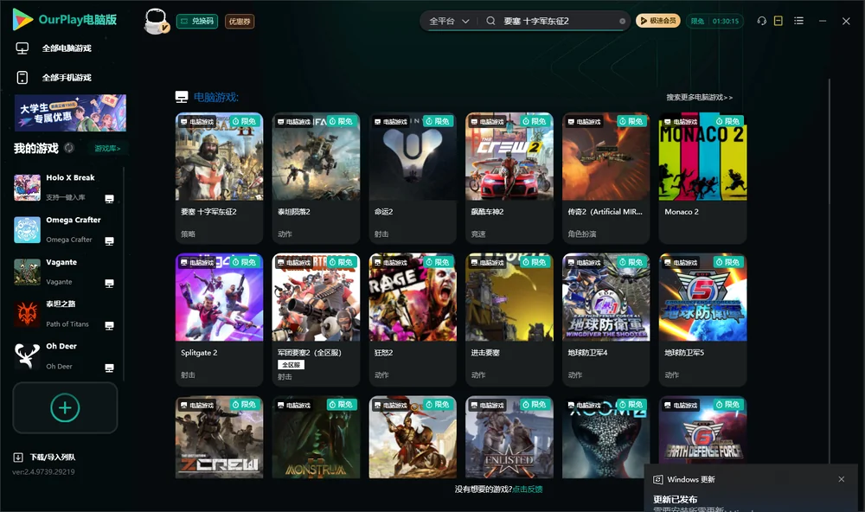865x512 pixels.
Task: Click the 优惠券 coupon button
Action: 240,22
